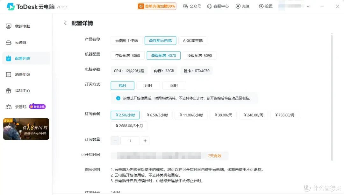The width and height of the screenshot is (344, 195).
Task: Click the blue info icon in the notice
Action: coord(118,98)
